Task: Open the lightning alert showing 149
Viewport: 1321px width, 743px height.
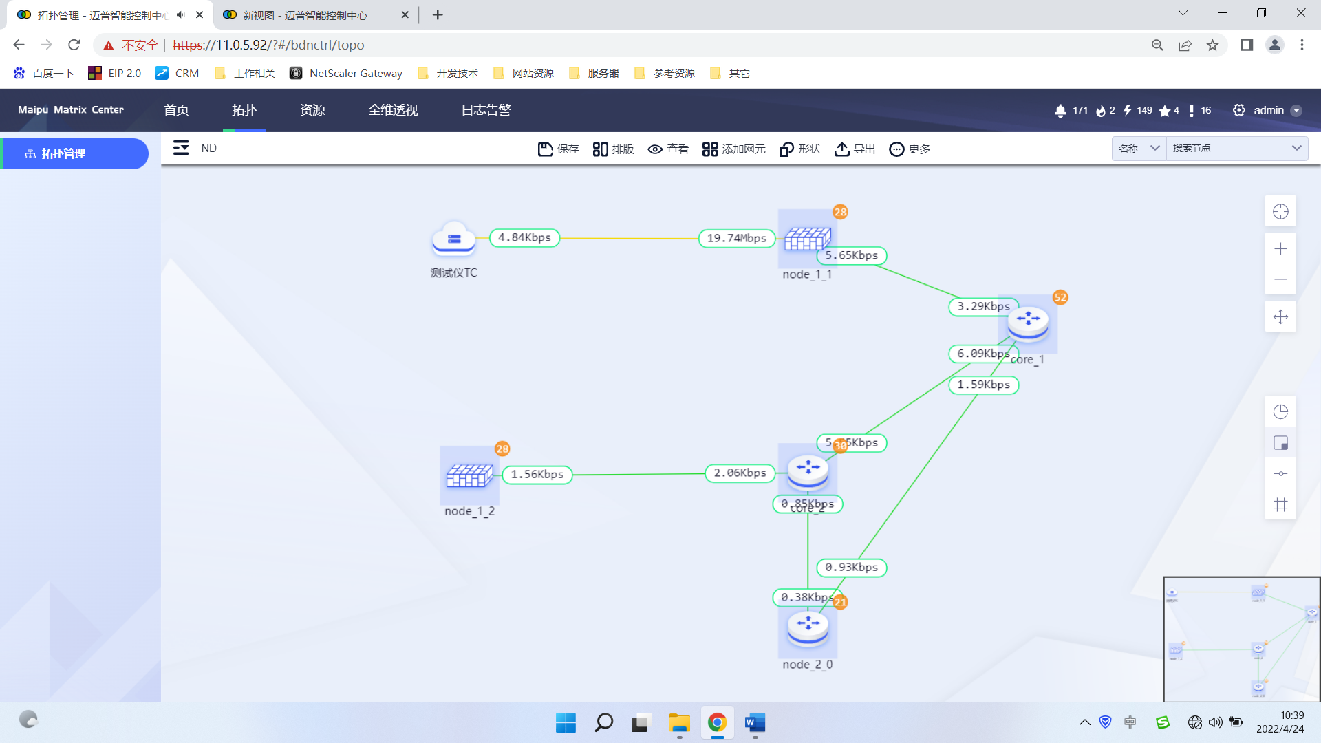Action: tap(1137, 110)
